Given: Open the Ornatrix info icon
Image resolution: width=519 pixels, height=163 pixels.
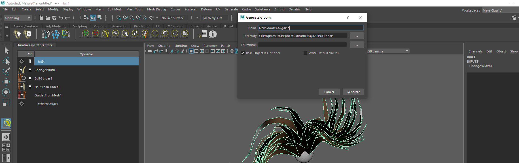Looking at the screenshot, I should coord(213,34).
